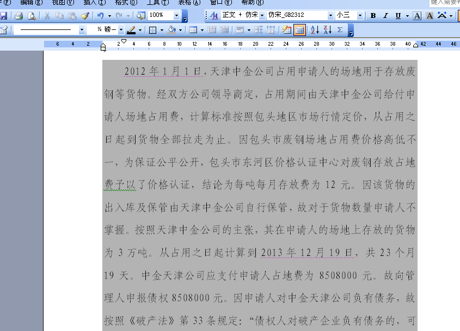The image size is (460, 331).
Task: Sort descending with the Z-A arrow icon
Action: (x=327, y=30)
